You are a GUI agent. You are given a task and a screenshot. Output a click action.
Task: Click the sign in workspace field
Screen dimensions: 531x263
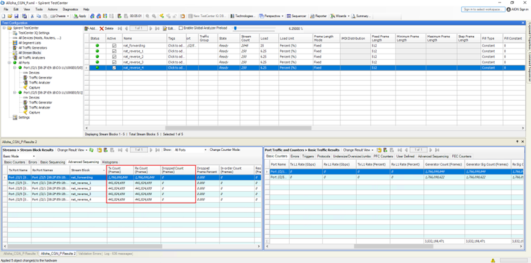tap(483, 10)
